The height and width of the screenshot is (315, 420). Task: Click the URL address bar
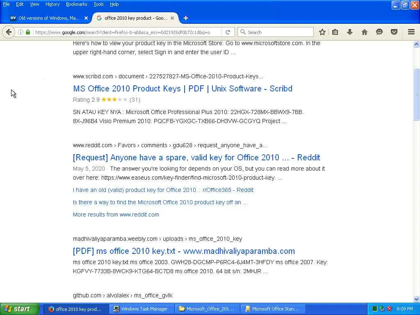point(127,32)
